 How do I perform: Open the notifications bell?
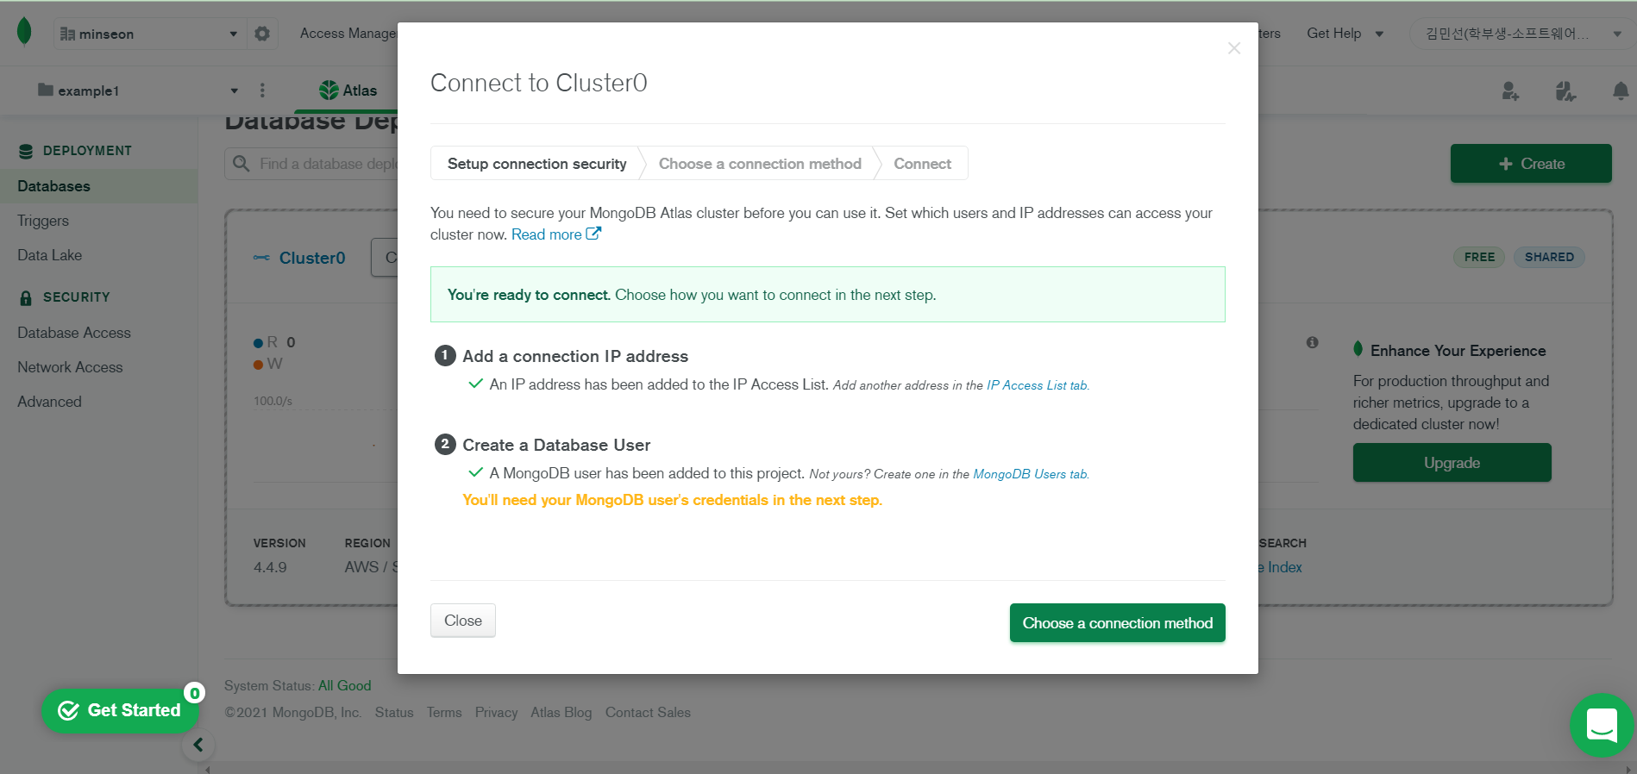tap(1621, 91)
